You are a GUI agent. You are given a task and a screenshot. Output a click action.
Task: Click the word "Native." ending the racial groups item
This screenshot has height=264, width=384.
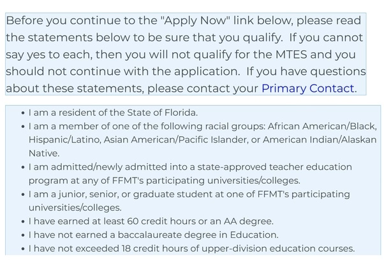click(44, 153)
